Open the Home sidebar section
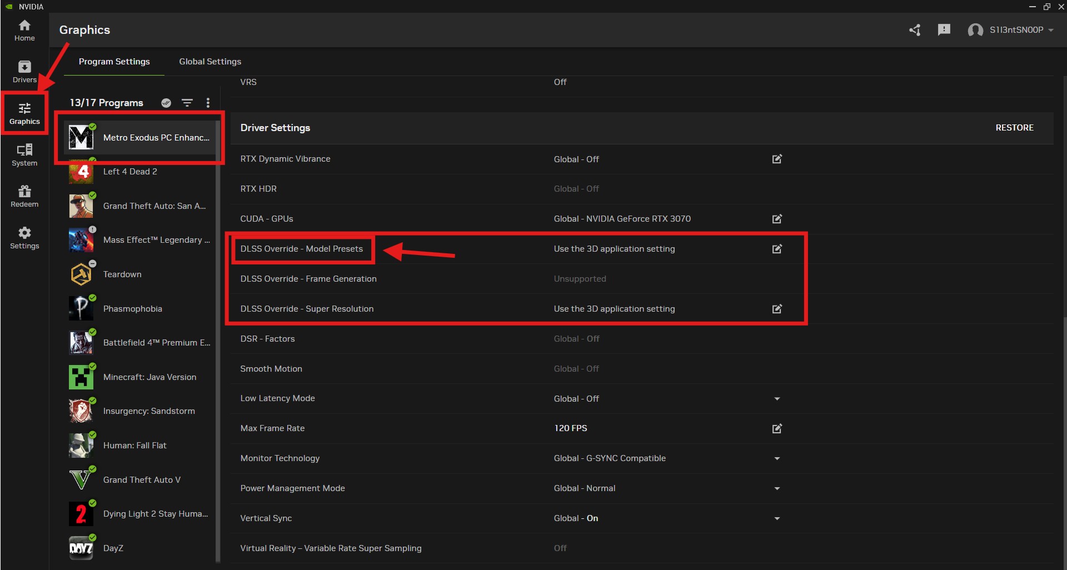This screenshot has height=570, width=1067. click(x=24, y=30)
